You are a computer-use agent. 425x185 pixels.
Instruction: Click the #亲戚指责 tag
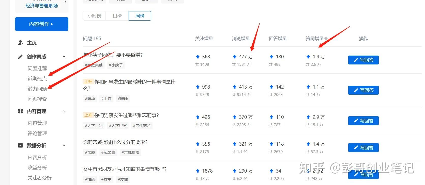pyautogui.click(x=130, y=153)
